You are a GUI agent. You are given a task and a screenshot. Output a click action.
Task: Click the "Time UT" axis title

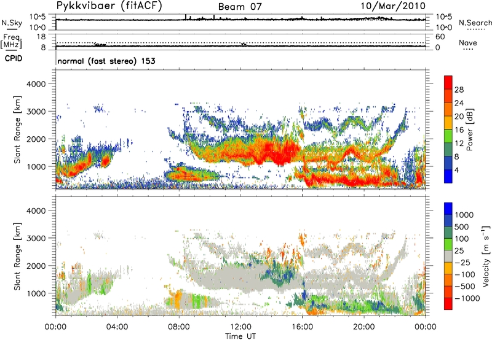tap(240, 336)
